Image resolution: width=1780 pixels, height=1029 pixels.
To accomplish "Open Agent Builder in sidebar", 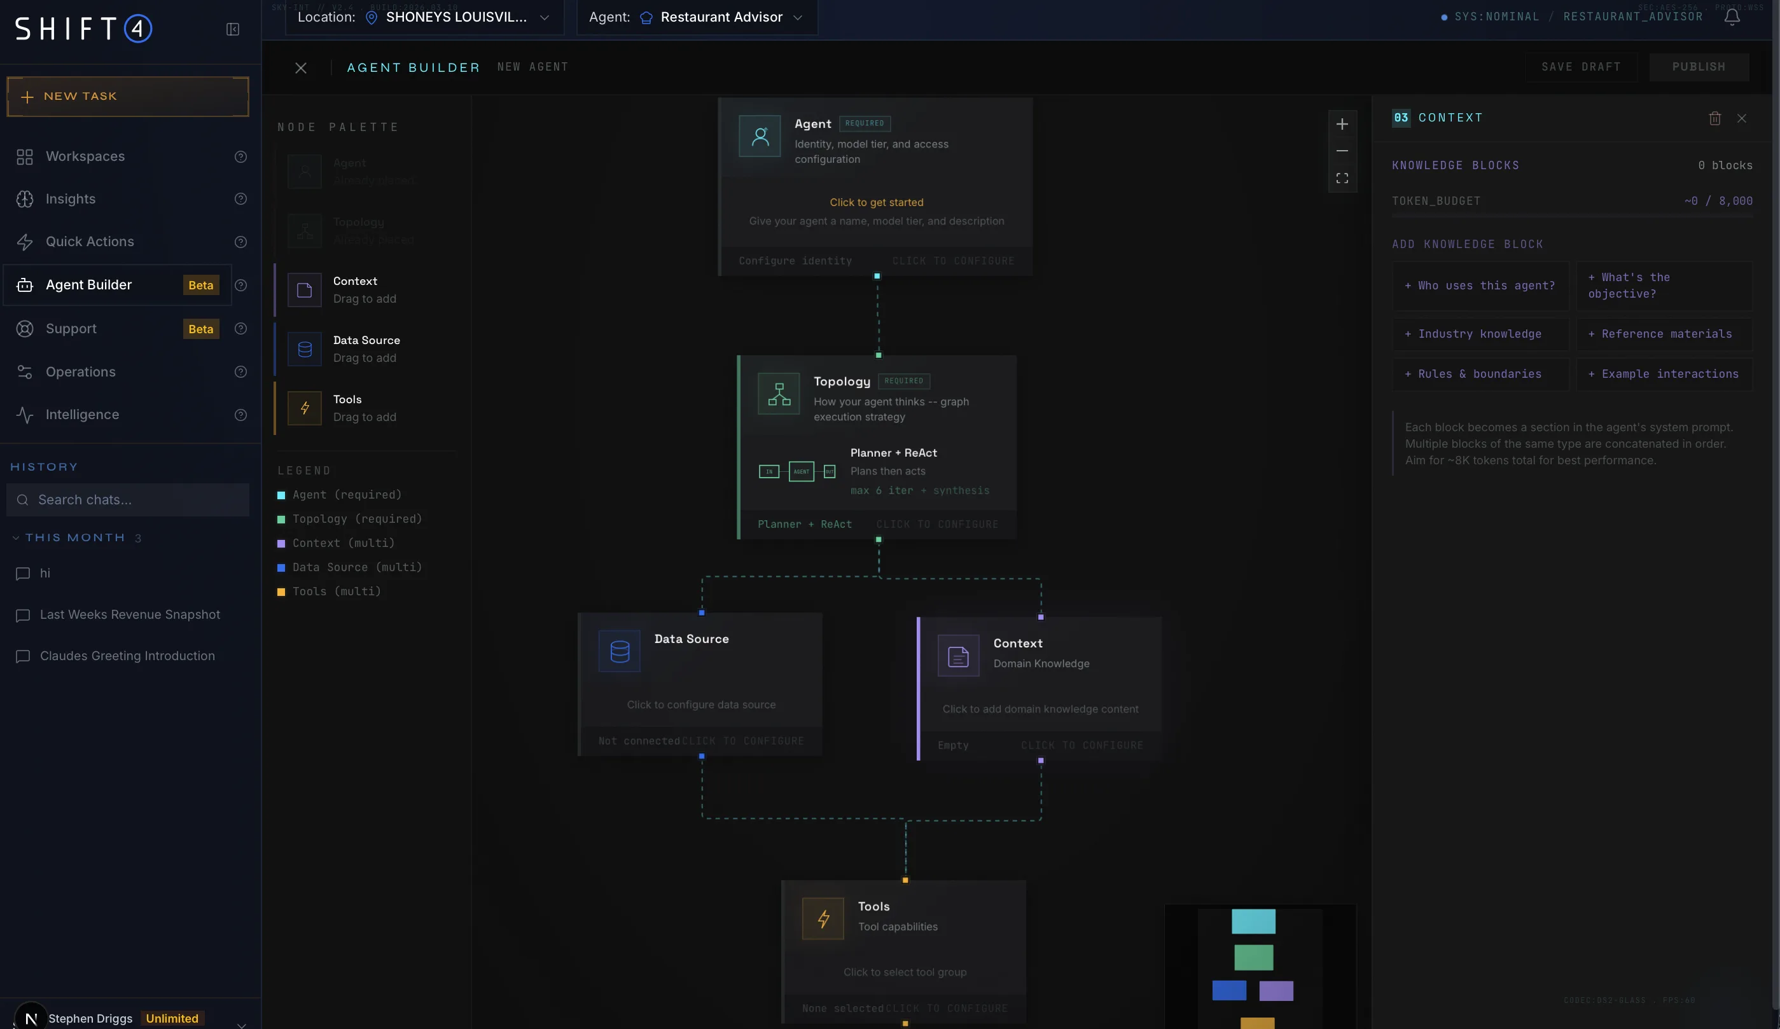I will pyautogui.click(x=117, y=286).
